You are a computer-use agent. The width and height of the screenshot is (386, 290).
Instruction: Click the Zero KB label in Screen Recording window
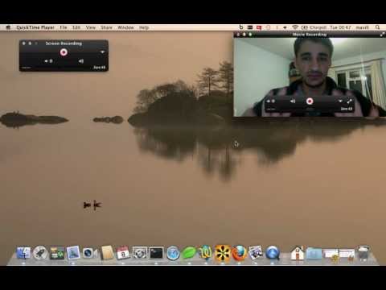[99, 68]
